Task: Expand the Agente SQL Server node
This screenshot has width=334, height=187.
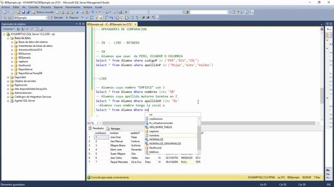Action: (8, 101)
